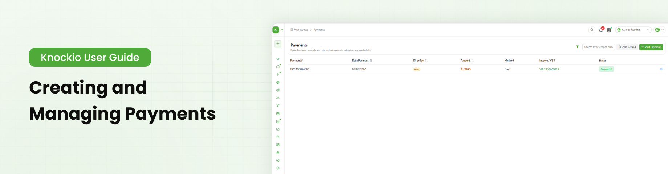Image resolution: width=668 pixels, height=174 pixels.
Task: Open the clipboard icon below tasks icon
Action: click(x=278, y=137)
